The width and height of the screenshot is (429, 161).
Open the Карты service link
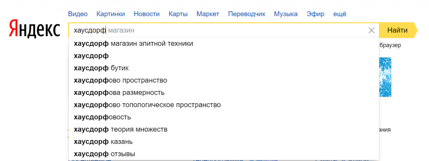coord(178,14)
